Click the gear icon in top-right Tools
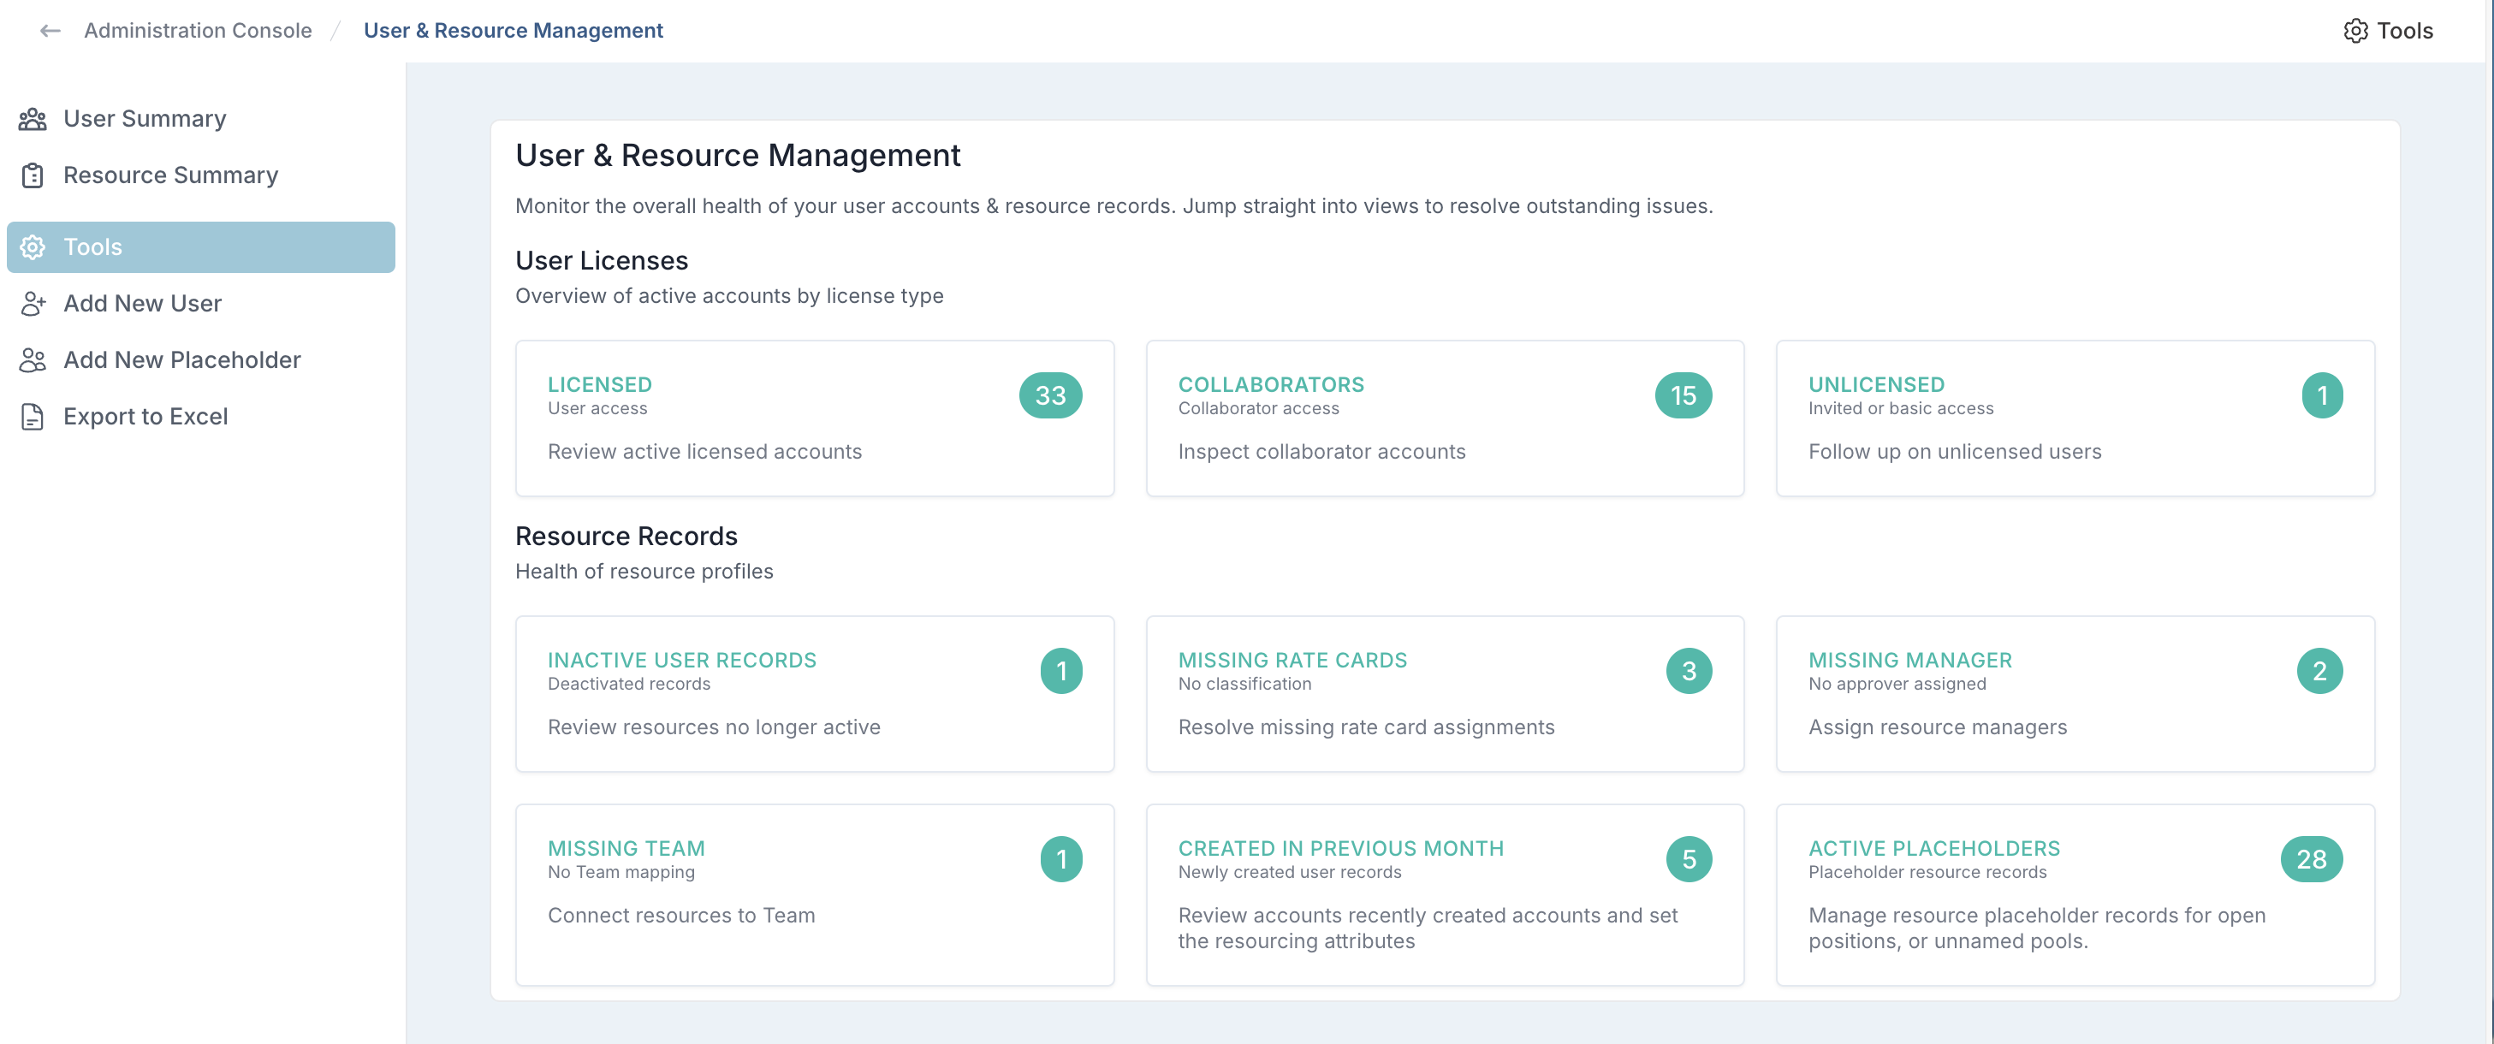 click(2354, 31)
